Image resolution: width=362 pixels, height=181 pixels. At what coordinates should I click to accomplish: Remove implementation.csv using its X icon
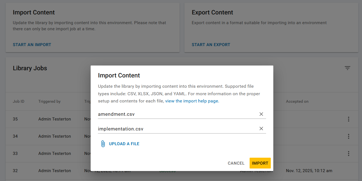[261, 129]
